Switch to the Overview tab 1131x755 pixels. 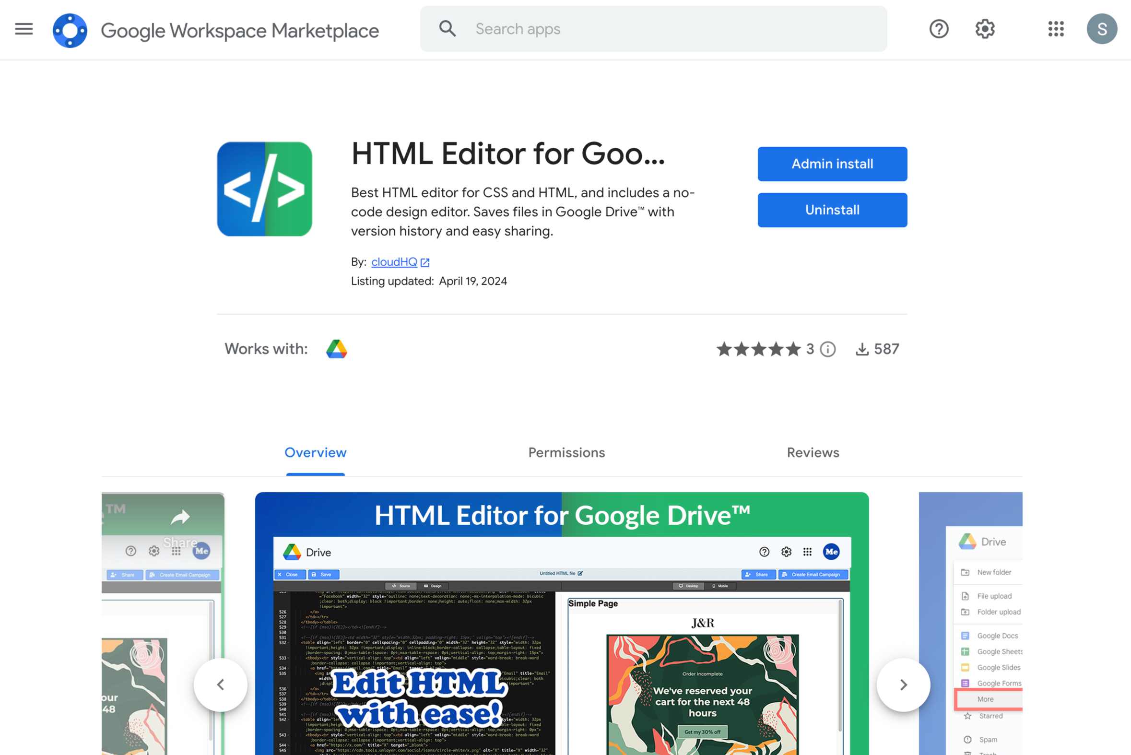[316, 453]
